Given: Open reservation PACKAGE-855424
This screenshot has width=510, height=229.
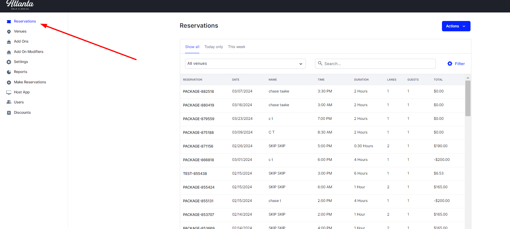Looking at the screenshot, I should [199, 187].
